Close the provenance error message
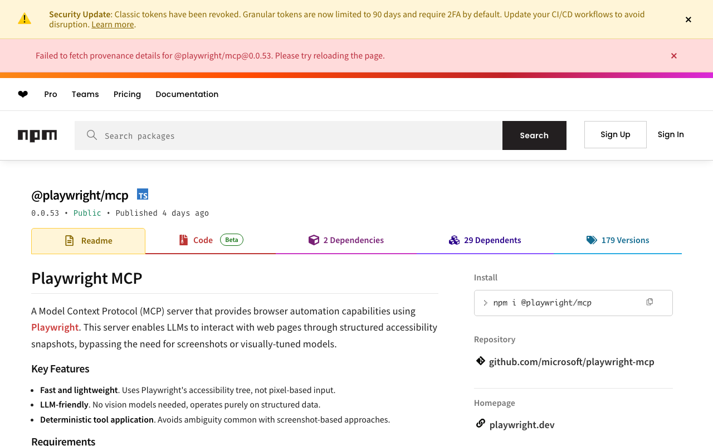Screen dimensions: 713x446 [674, 56]
